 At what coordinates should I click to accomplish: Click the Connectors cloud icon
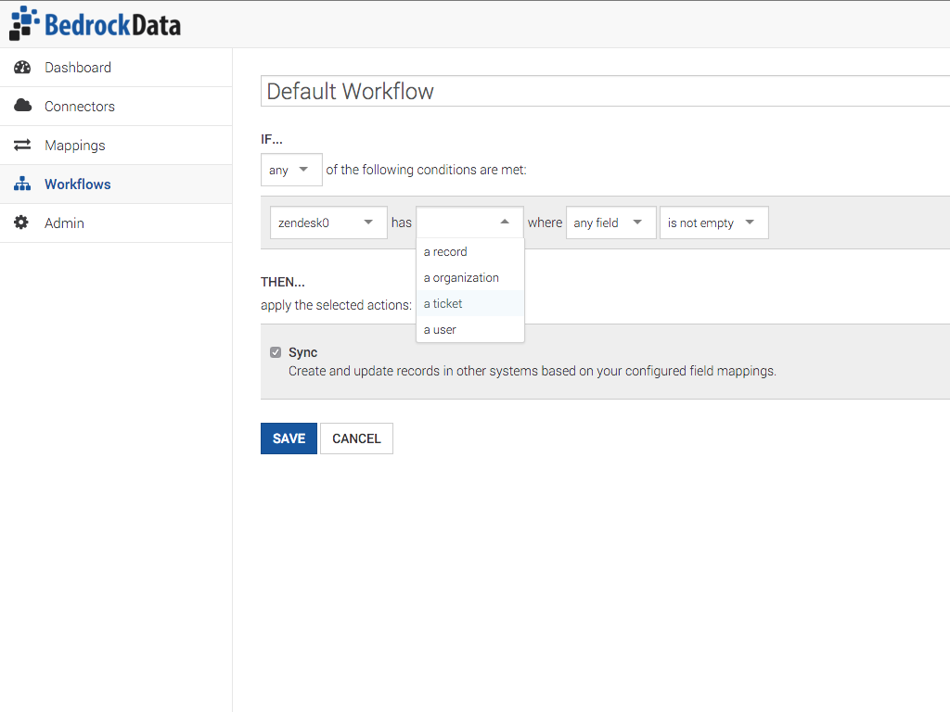click(22, 107)
